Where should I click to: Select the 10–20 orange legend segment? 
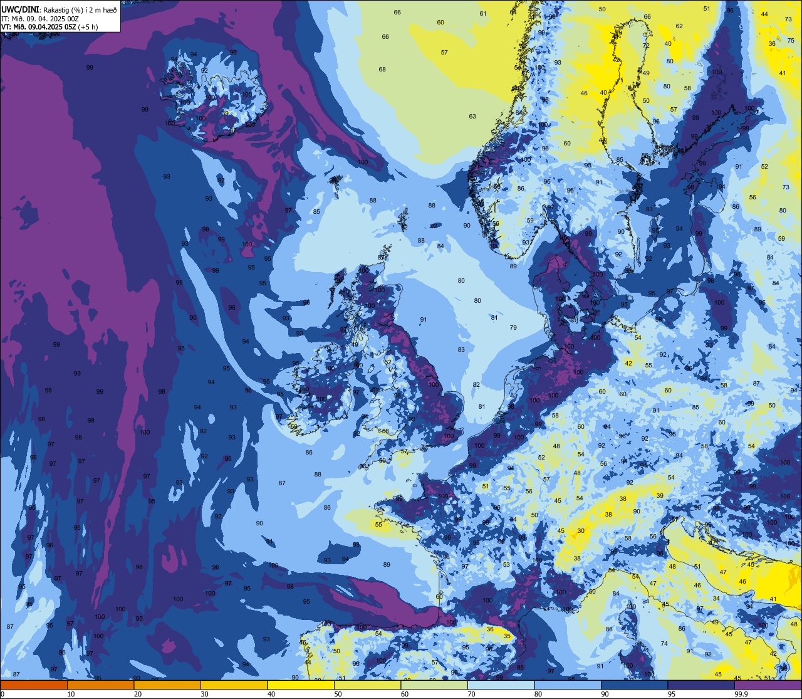click(100, 685)
